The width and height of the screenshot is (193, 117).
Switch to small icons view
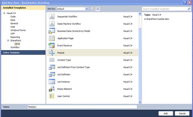pyautogui.click(x=92, y=9)
